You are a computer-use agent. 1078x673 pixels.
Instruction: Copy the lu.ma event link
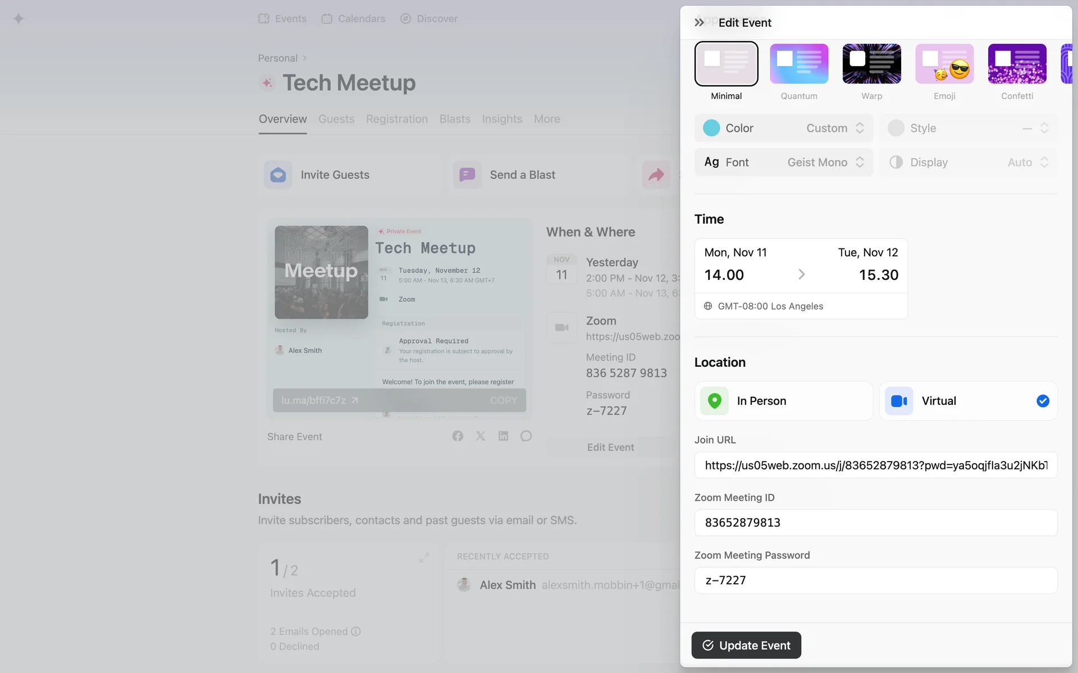503,400
